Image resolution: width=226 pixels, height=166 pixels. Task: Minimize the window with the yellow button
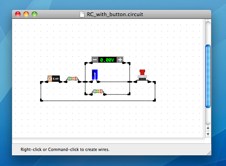tap(26, 14)
